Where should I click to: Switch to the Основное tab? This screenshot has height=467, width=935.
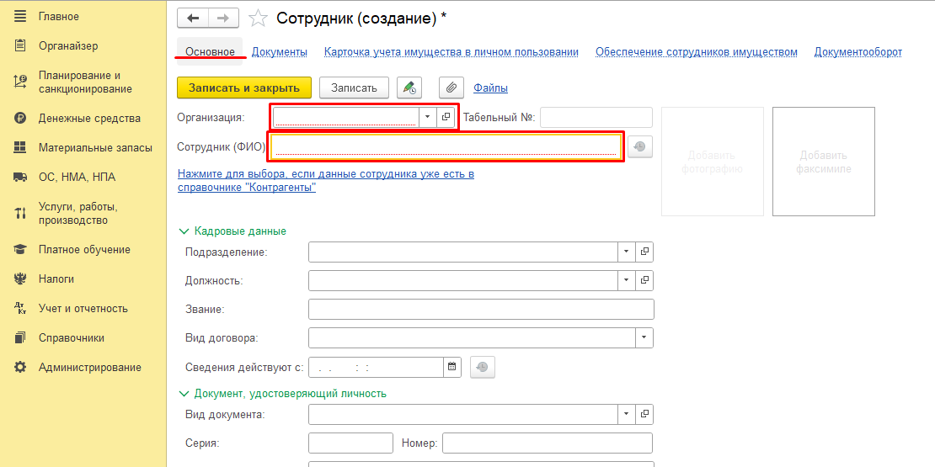tap(210, 52)
